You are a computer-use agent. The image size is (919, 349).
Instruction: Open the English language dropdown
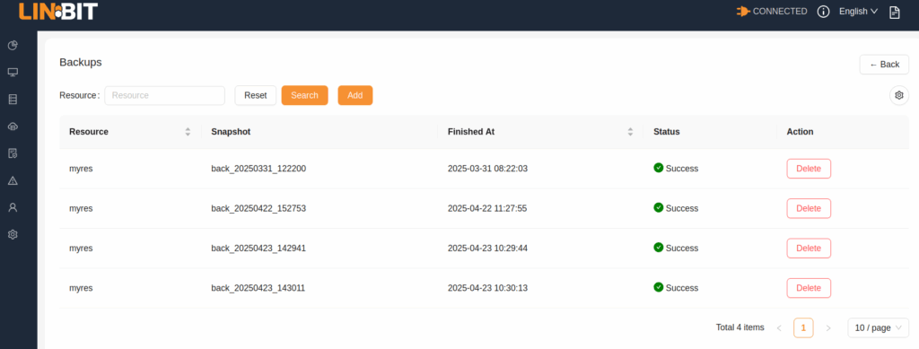pyautogui.click(x=858, y=11)
